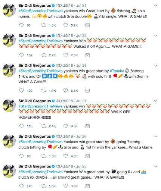Viewport: 161px width, 191px height.
Task: Like the Jul 26 tweet
Action: 65,156
